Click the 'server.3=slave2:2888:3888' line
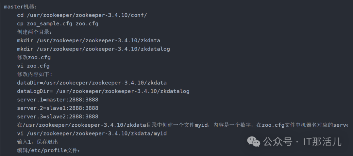Viewport: 353px width, 156px height. point(58,117)
